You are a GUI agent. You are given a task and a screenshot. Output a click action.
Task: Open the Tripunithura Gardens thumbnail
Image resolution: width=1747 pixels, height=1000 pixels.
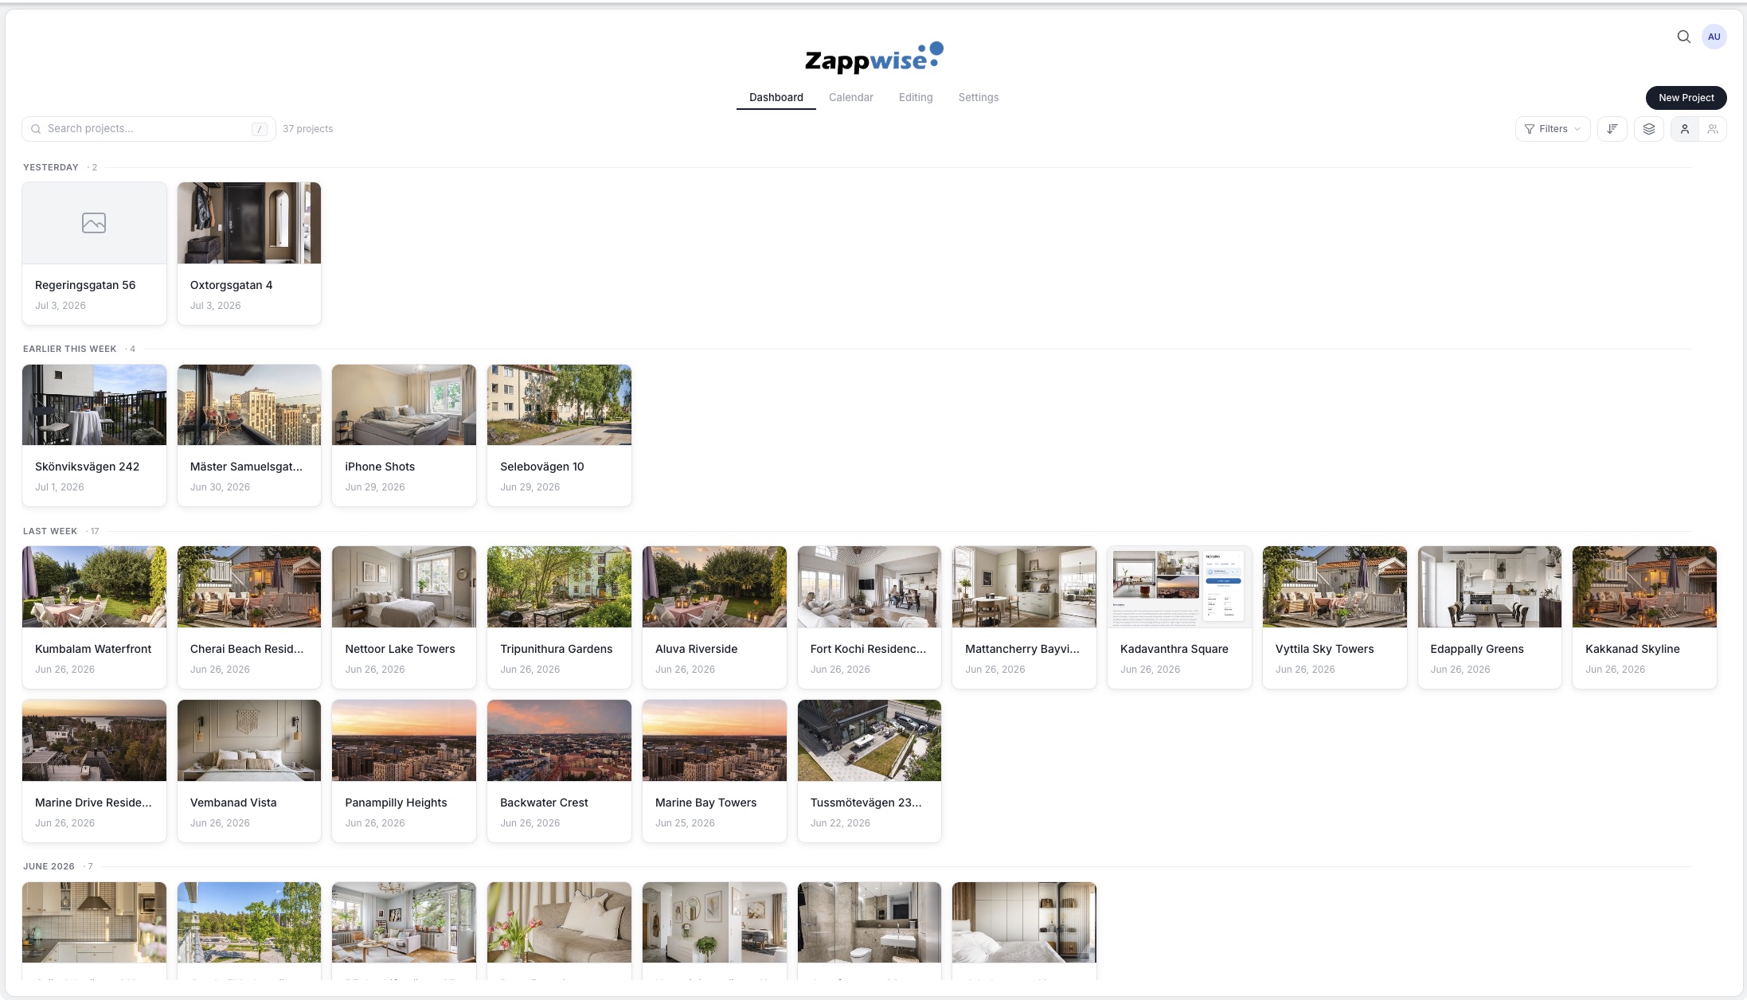(x=559, y=587)
